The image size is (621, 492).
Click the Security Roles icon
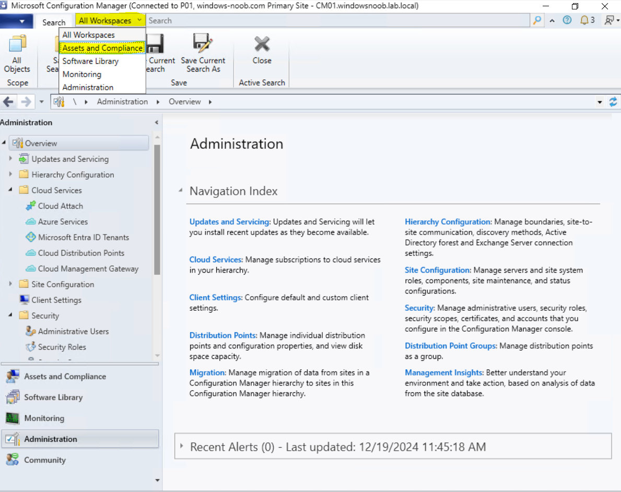(30, 347)
